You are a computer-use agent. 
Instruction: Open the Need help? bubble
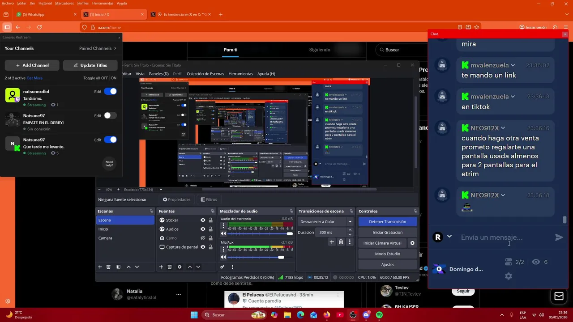click(x=109, y=163)
